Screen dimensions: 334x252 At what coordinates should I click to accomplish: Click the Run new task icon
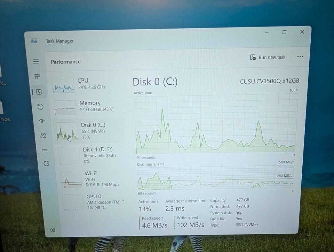[x=253, y=57]
